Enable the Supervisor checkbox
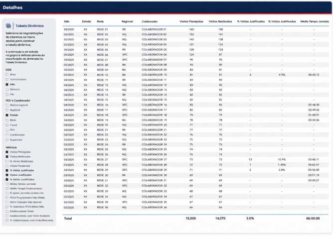This screenshot has height=236, width=333. [7, 140]
